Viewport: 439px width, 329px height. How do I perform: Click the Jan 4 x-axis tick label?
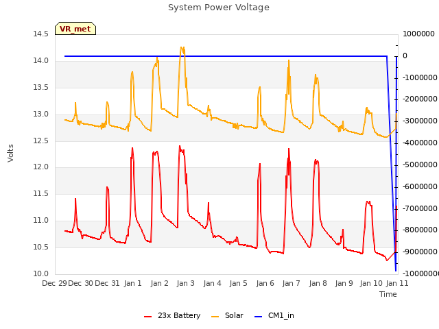pos(212,283)
